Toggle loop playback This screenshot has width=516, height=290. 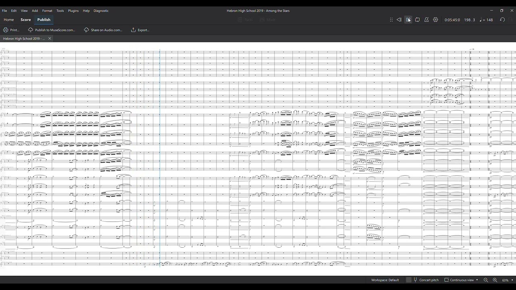pos(417,20)
